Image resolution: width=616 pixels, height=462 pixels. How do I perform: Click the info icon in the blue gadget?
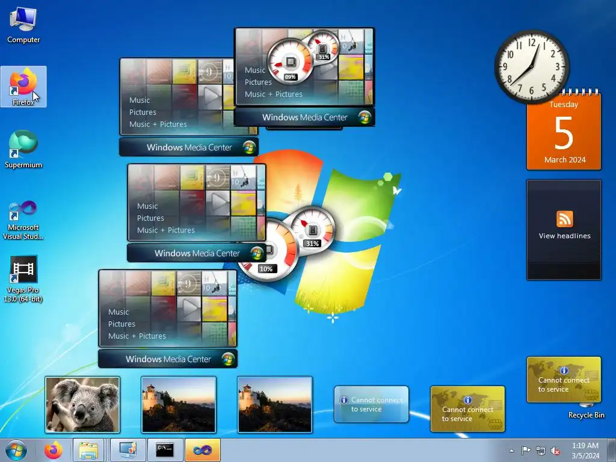click(344, 400)
